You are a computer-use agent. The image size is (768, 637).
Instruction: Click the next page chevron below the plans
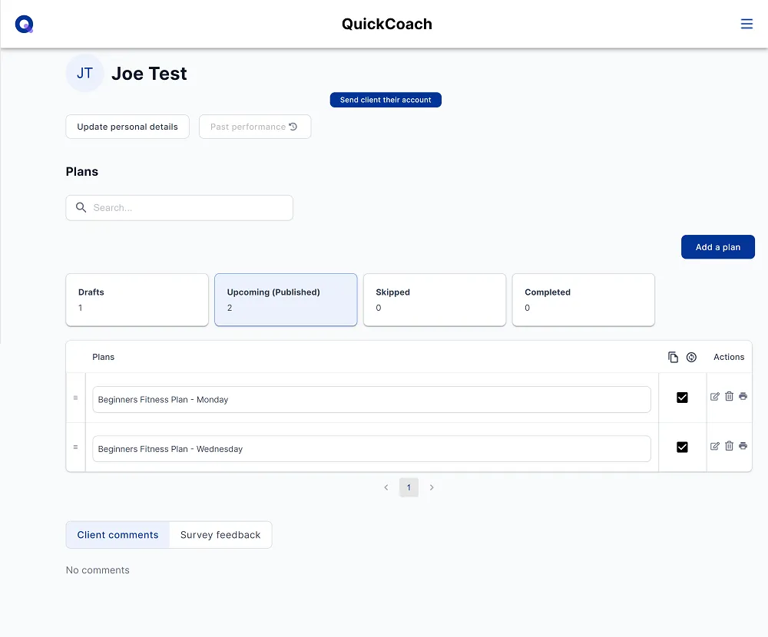pos(432,487)
